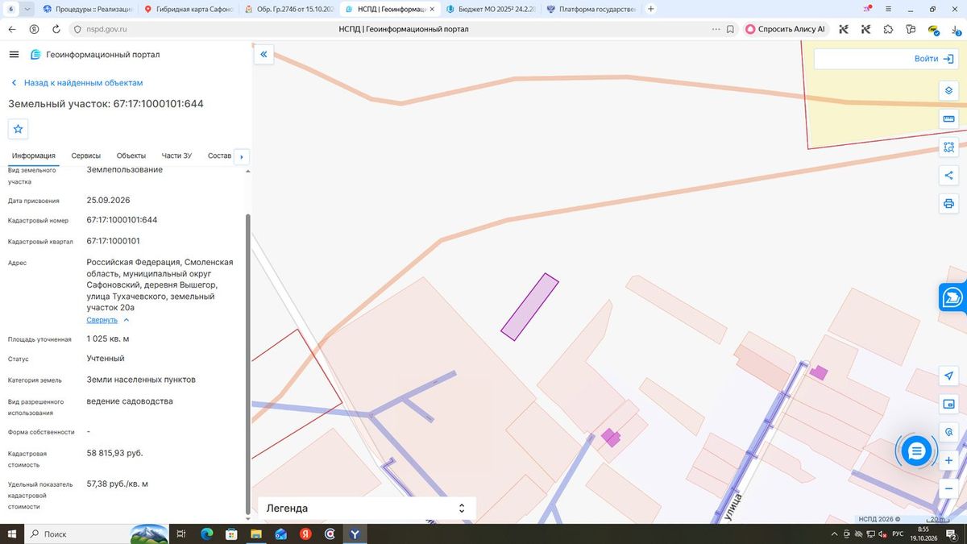Click the РУС language indicator
The height and width of the screenshot is (544, 967).
pyautogui.click(x=897, y=534)
